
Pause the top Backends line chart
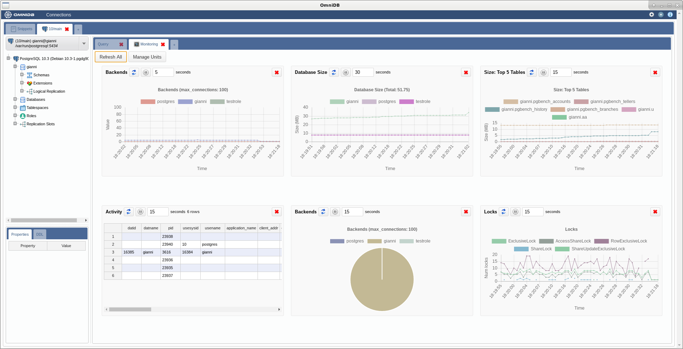pos(146,72)
